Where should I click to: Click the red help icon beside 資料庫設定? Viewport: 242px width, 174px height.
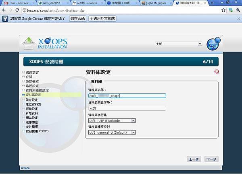pyautogui.click(x=217, y=72)
